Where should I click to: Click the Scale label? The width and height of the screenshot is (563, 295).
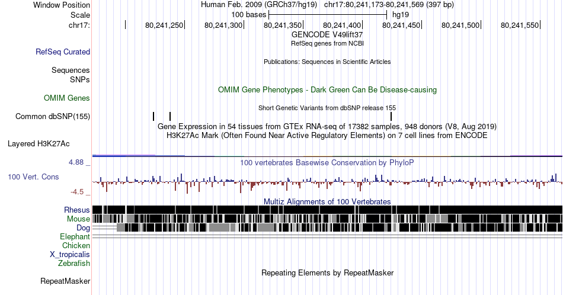[x=81, y=15]
